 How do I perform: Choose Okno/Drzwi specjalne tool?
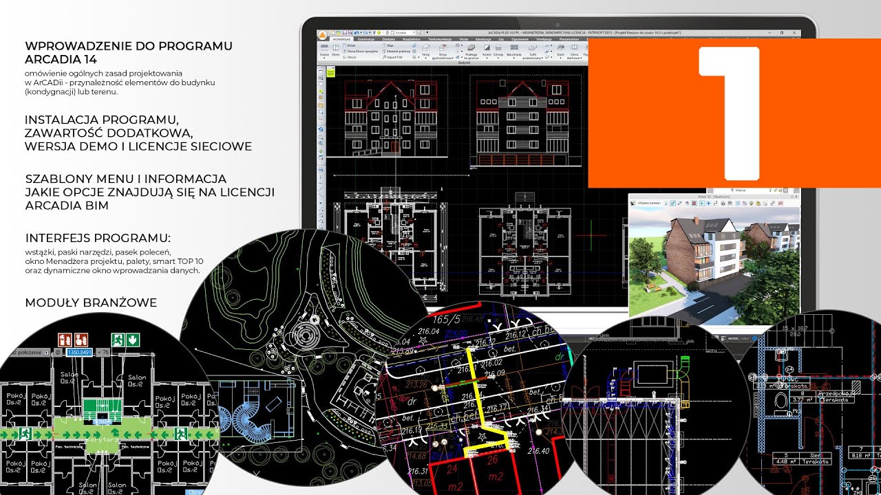(x=360, y=52)
